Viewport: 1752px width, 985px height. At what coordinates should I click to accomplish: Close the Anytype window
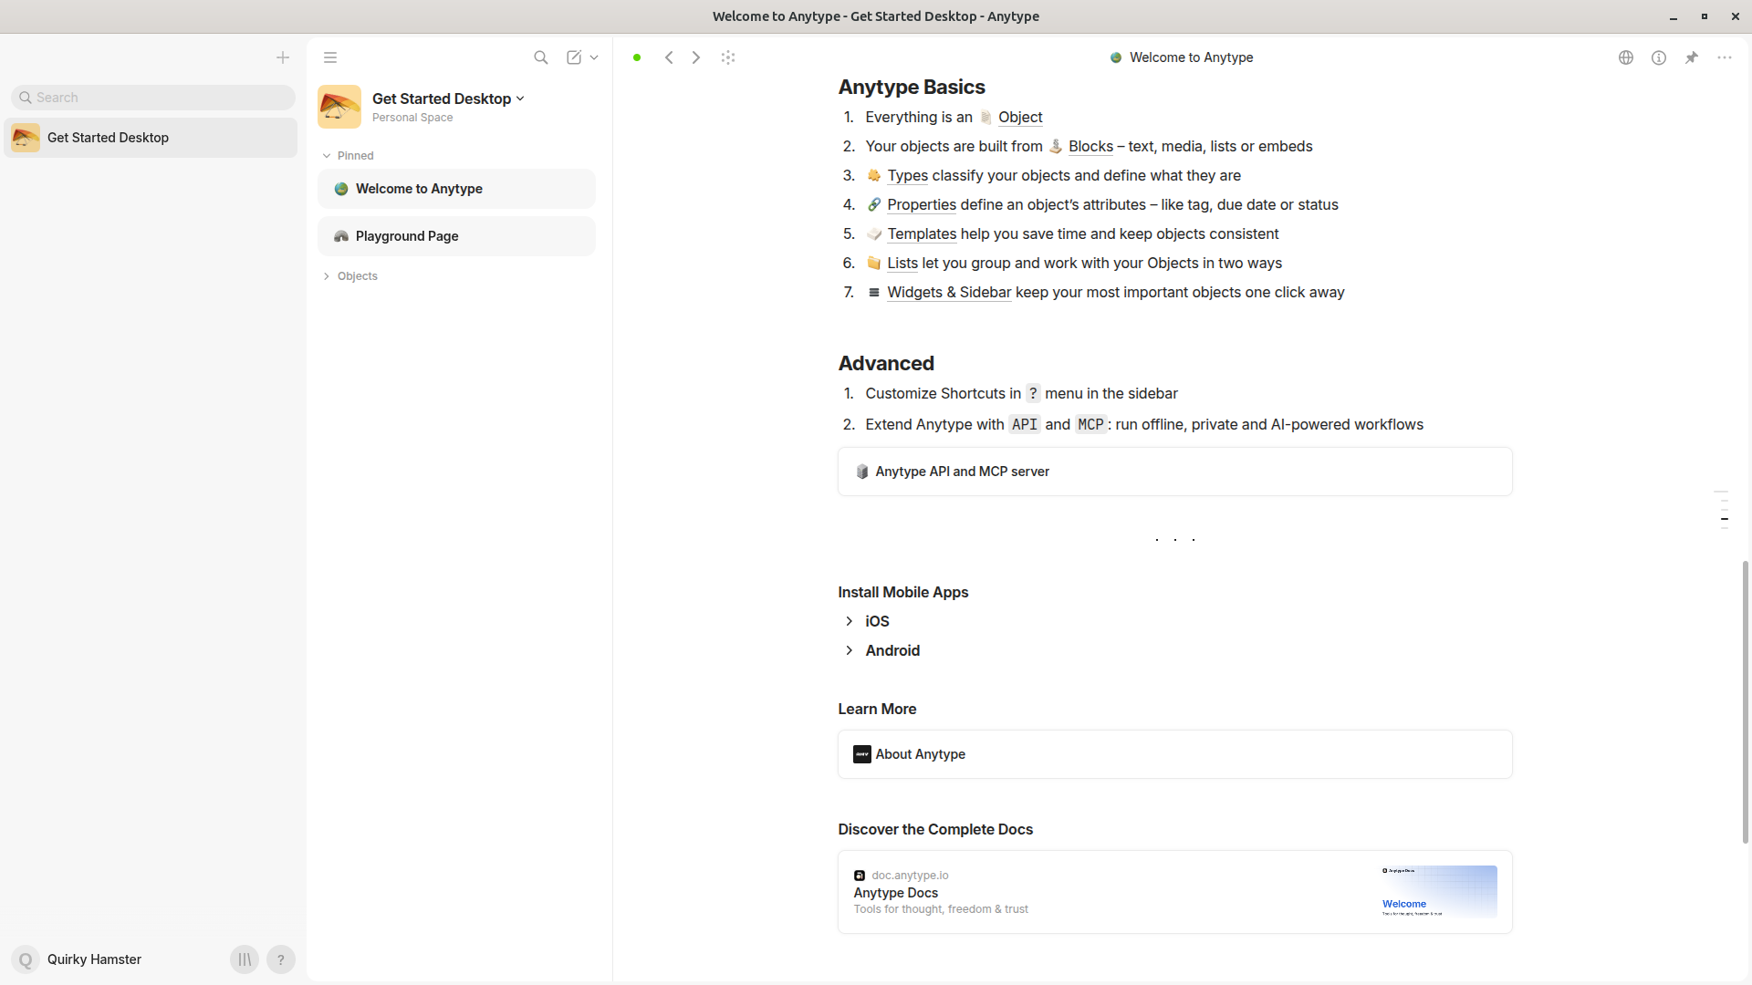[1735, 16]
